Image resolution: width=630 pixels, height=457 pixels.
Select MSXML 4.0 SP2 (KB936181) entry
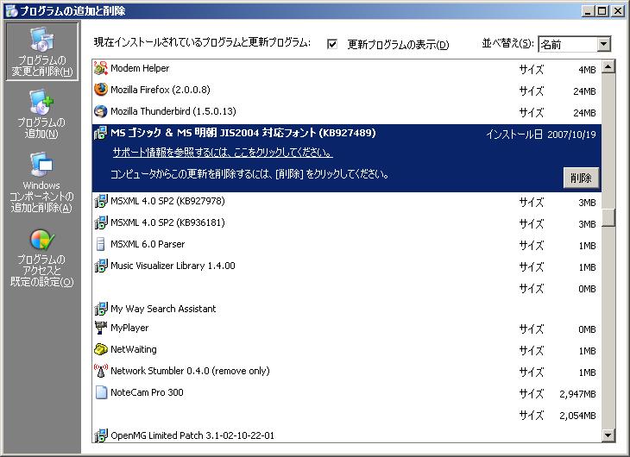pos(347,222)
